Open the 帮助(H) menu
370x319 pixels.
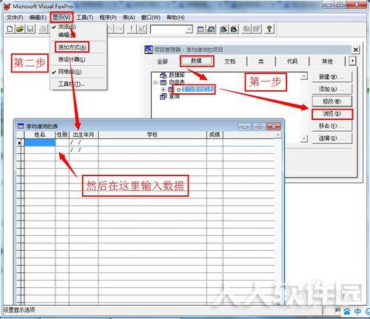coord(175,18)
